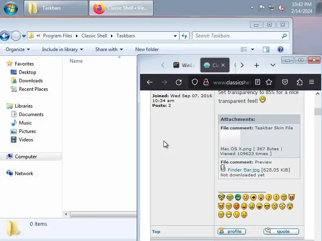
Task: Open the list all tabs dropdown
Action: [x=273, y=65]
